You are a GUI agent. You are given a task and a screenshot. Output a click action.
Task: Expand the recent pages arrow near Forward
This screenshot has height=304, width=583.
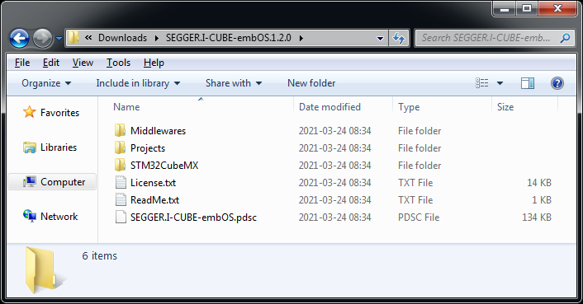pyautogui.click(x=59, y=38)
